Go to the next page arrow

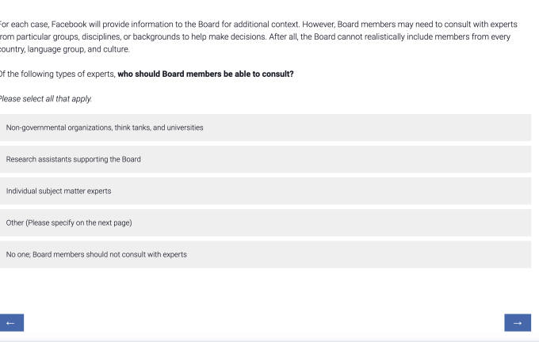click(517, 322)
